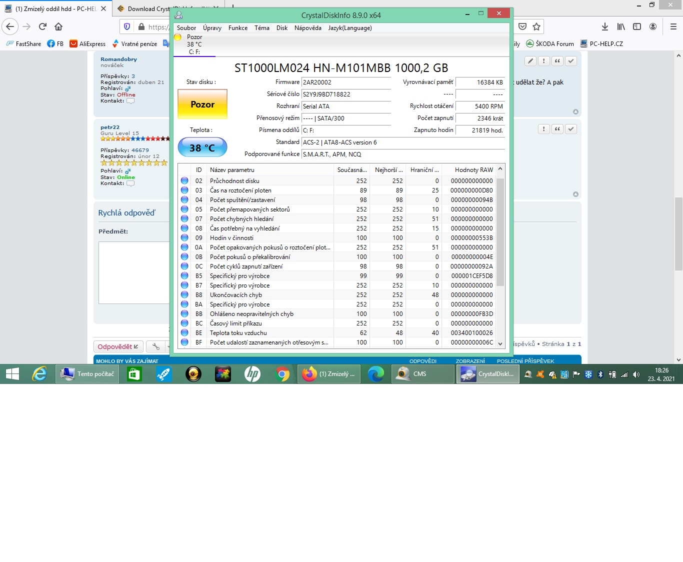Open the taskbar clock showing 18:26

click(x=661, y=374)
